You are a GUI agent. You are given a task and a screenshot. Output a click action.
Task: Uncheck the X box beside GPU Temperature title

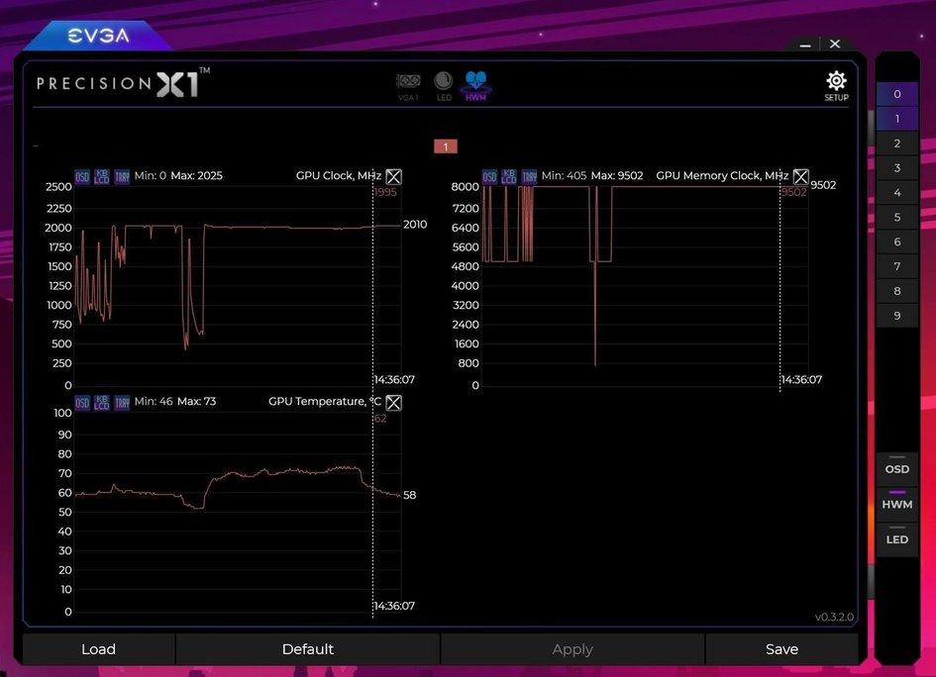pyautogui.click(x=393, y=402)
